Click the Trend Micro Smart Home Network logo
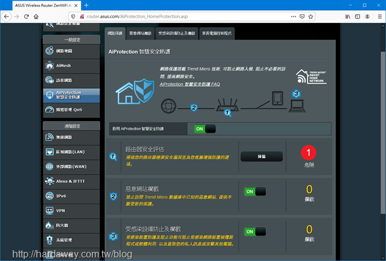 (311, 77)
